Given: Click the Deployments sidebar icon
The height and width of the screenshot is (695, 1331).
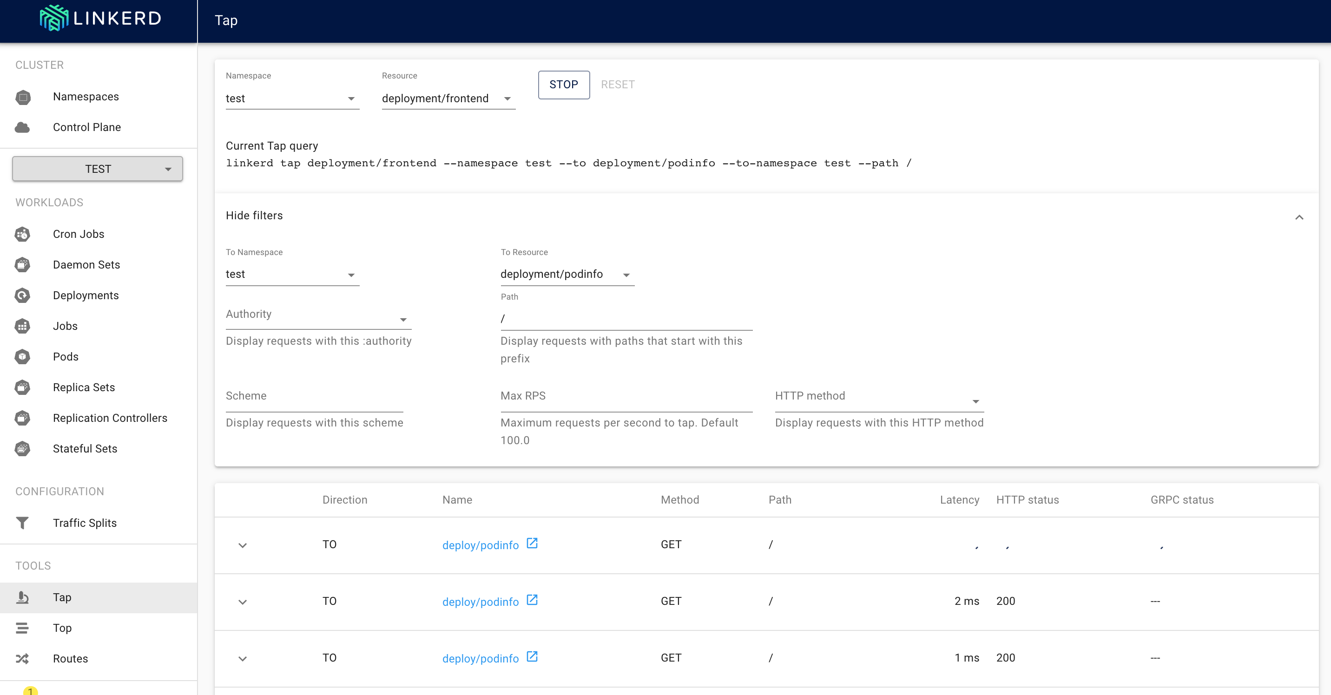Looking at the screenshot, I should point(22,295).
